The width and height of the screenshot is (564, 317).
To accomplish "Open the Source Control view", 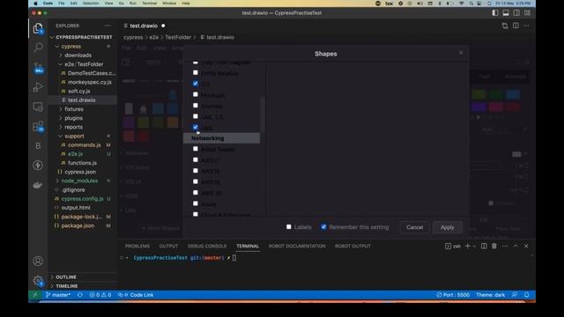I will (38, 67).
